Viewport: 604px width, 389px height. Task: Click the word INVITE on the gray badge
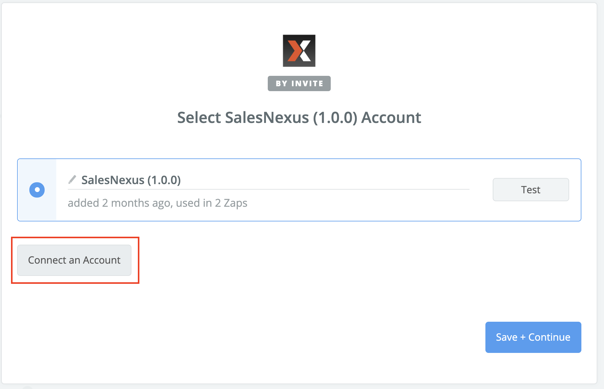click(x=307, y=83)
